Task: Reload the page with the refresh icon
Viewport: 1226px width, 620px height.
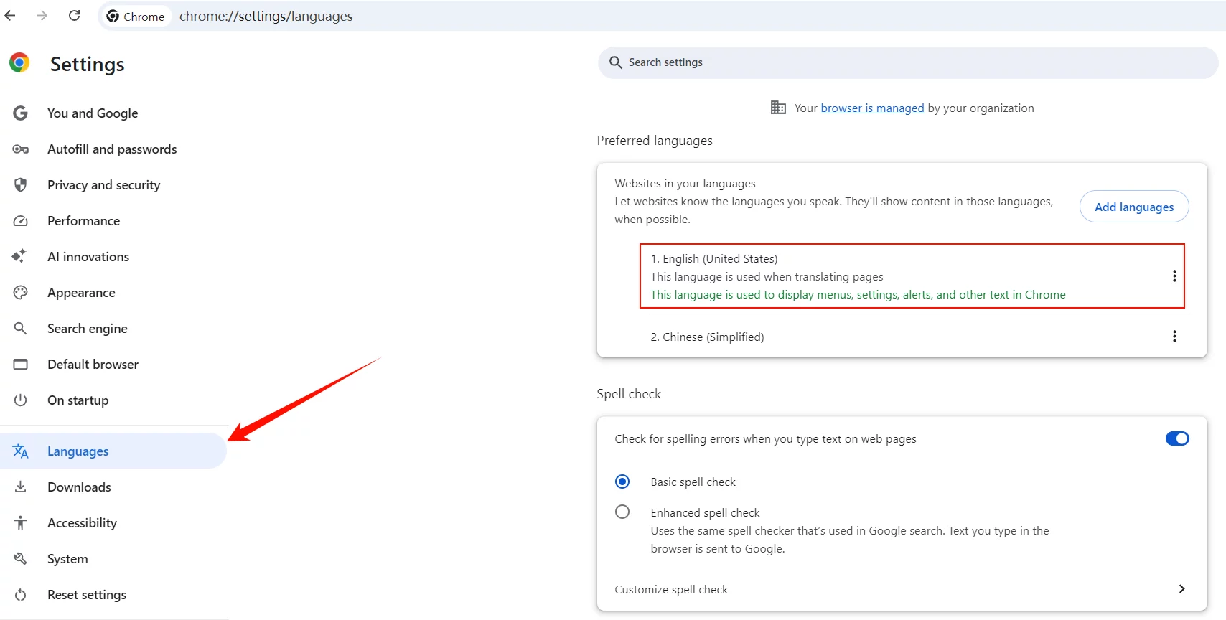Action: click(x=74, y=16)
